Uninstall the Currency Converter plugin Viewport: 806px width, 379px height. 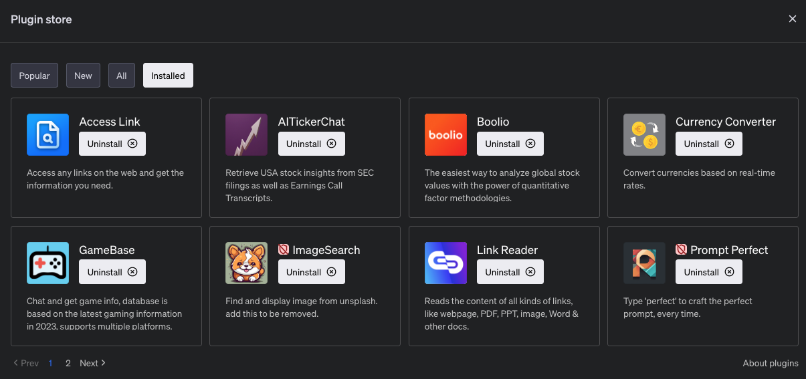(x=709, y=144)
